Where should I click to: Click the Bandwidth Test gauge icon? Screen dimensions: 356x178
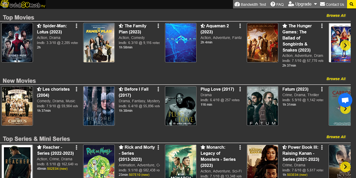pos(237,4)
